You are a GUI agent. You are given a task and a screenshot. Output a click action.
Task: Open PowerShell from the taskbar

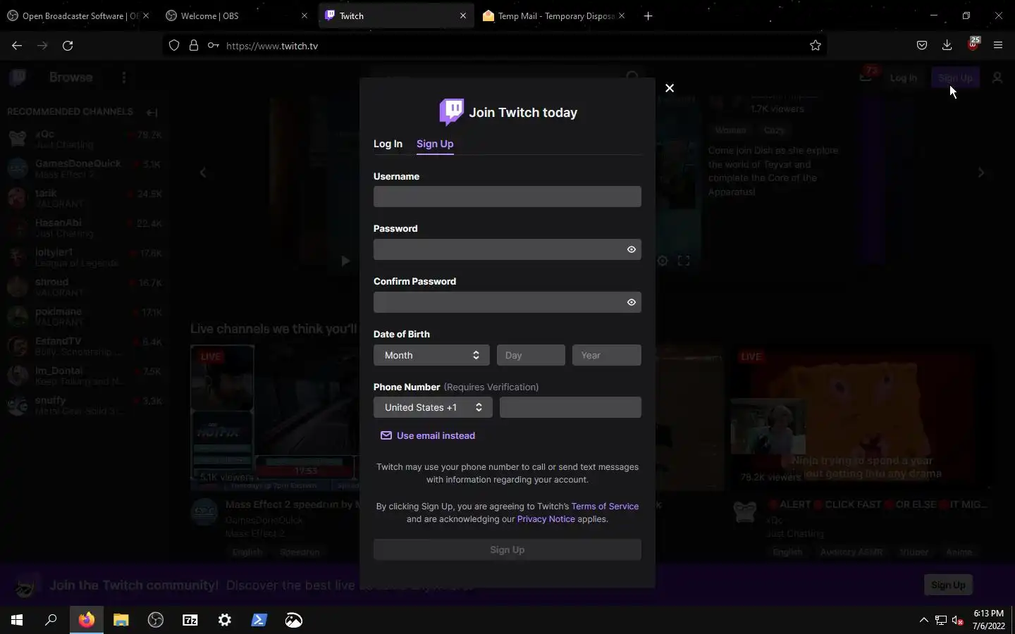tap(259, 620)
